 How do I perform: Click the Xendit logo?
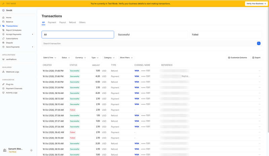click(x=3, y=10)
